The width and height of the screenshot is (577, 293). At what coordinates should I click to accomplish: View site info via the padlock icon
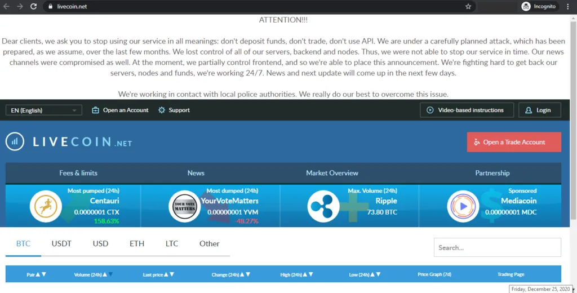click(50, 6)
